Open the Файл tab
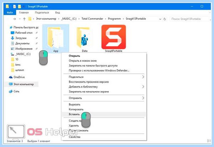 click(10, 12)
